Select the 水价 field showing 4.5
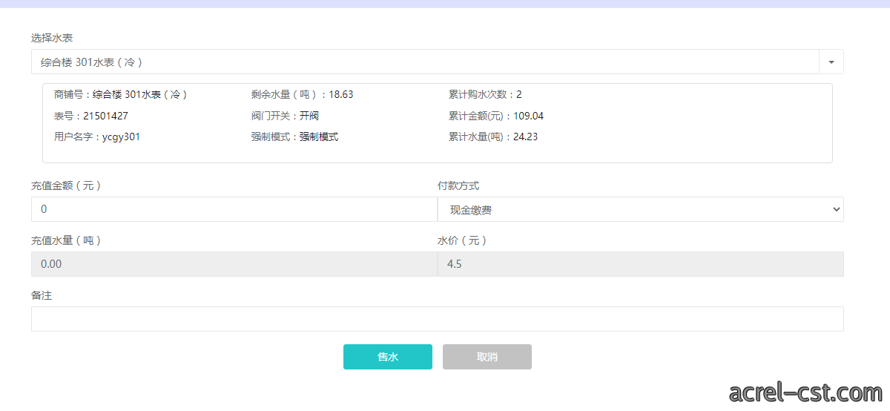This screenshot has height=411, width=890. pyautogui.click(x=641, y=264)
